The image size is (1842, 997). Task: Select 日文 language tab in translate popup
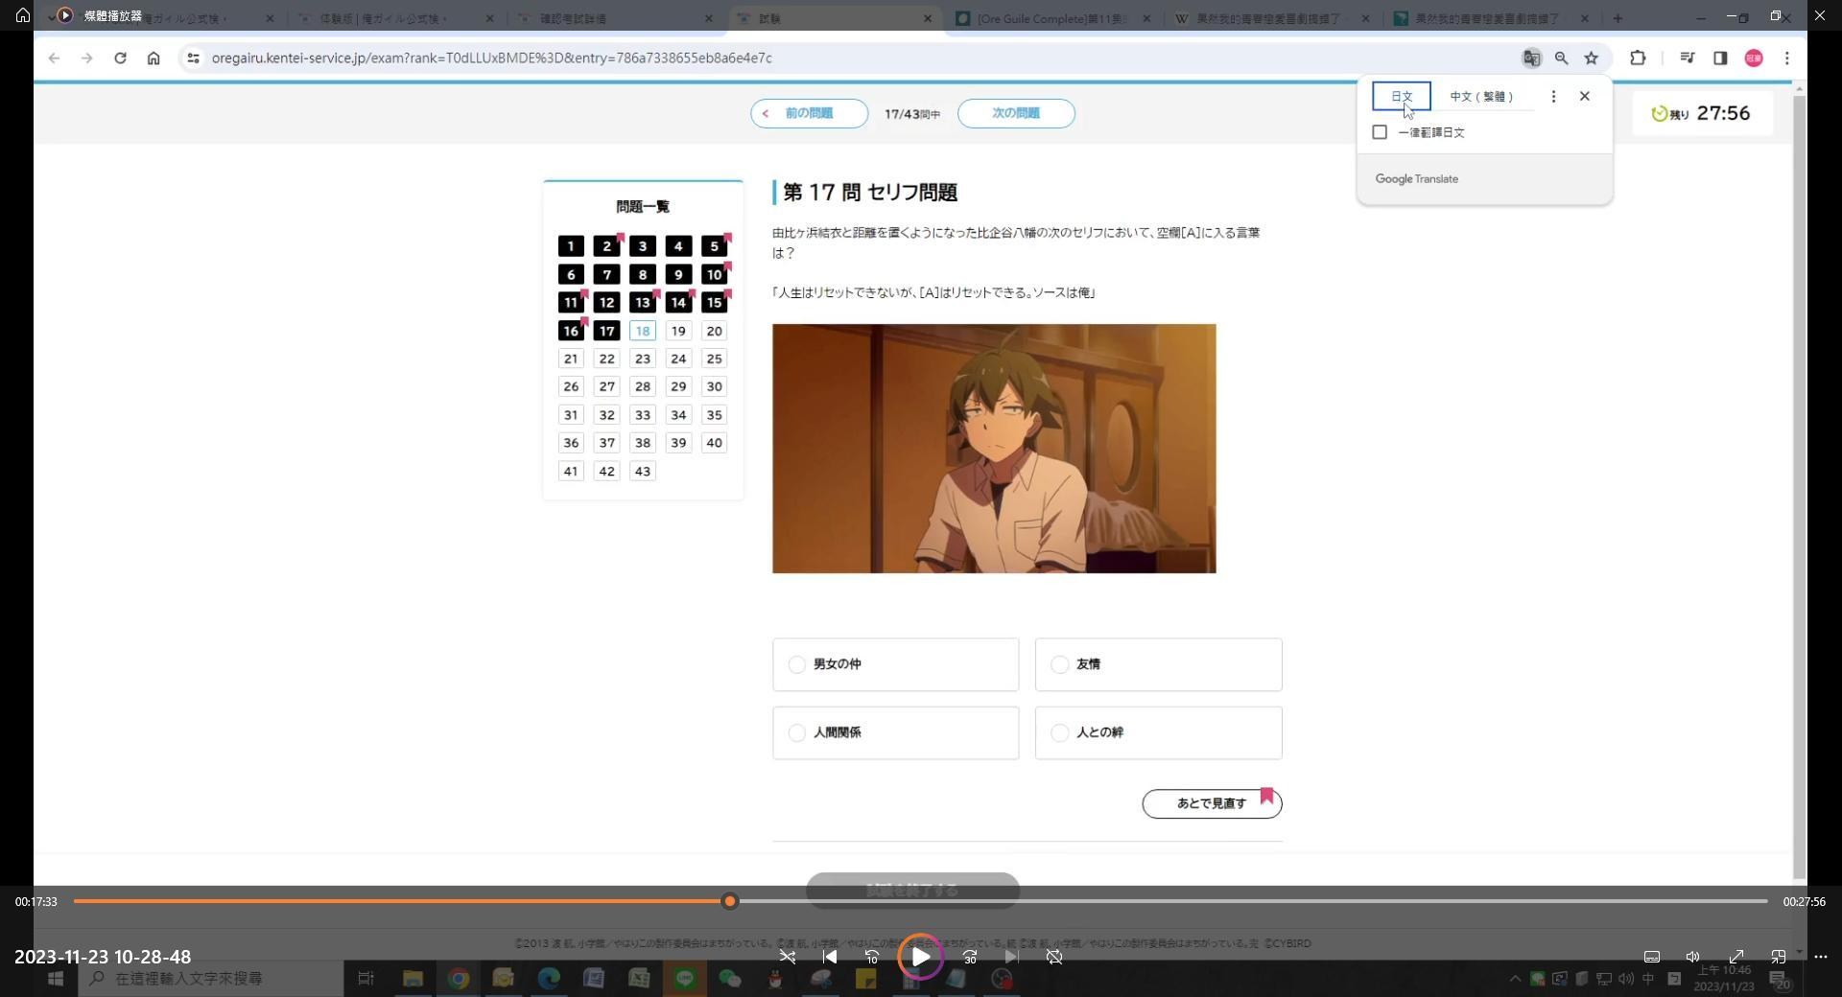[x=1402, y=97]
